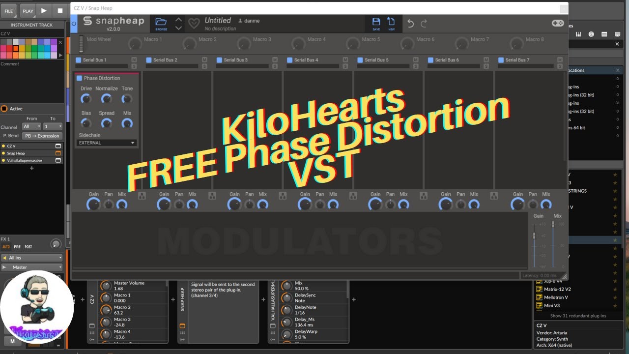Select the CZ V device in the track list
The height and width of the screenshot is (354, 629).
(28, 146)
